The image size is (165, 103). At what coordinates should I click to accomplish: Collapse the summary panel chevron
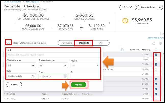(x=162, y=33)
